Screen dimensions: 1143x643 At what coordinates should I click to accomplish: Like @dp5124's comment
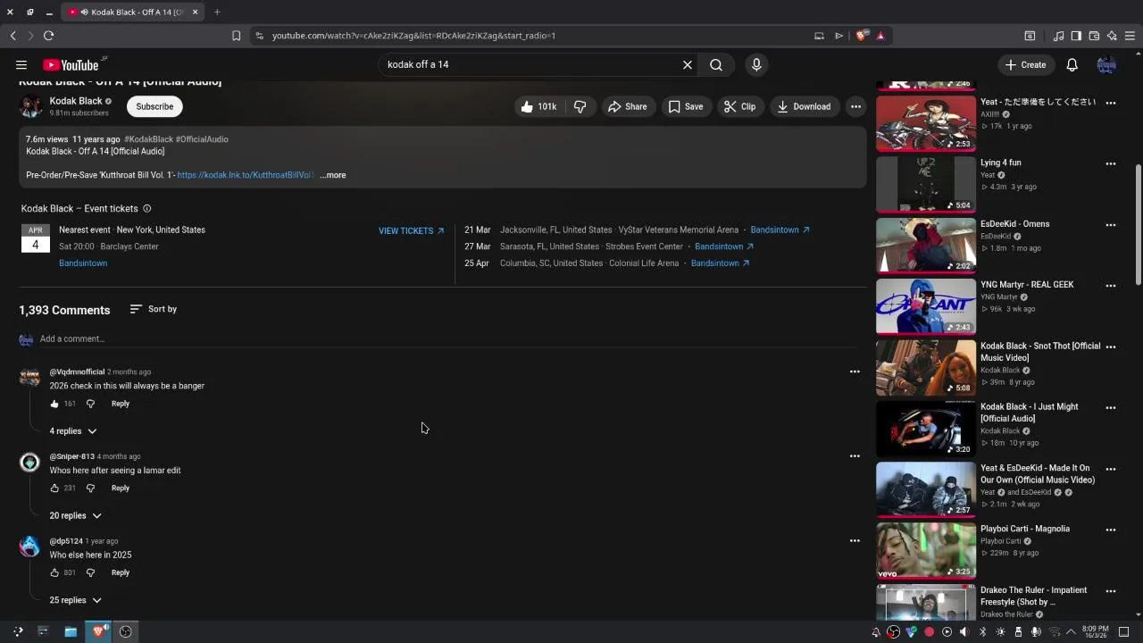point(54,572)
